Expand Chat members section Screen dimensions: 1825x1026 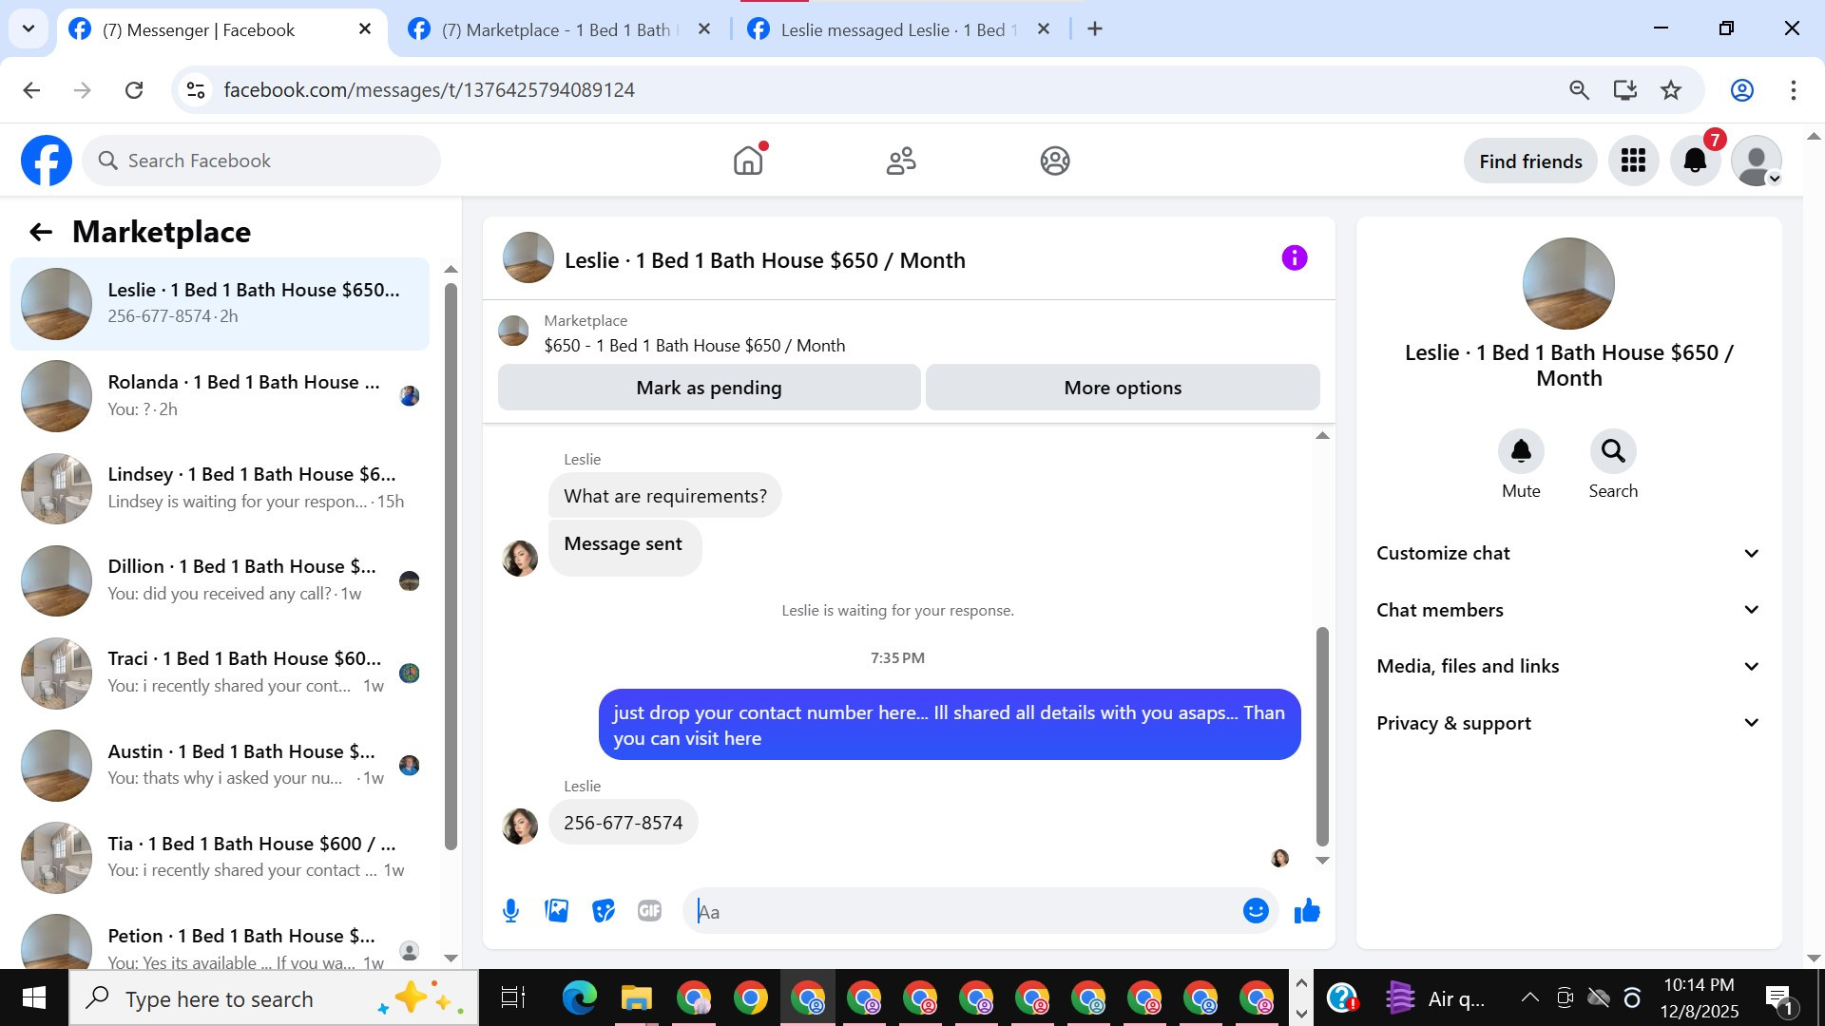[x=1568, y=610]
